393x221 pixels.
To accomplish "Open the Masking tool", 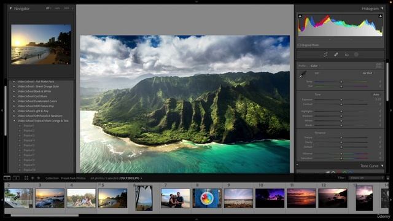I will pos(356,55).
